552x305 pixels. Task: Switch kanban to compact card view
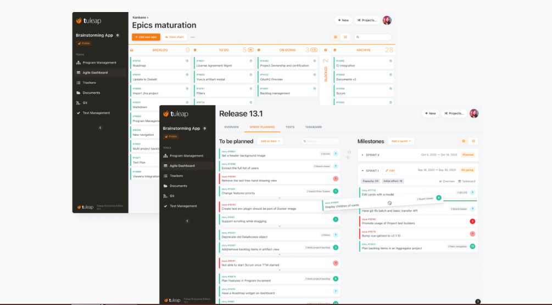(345, 37)
